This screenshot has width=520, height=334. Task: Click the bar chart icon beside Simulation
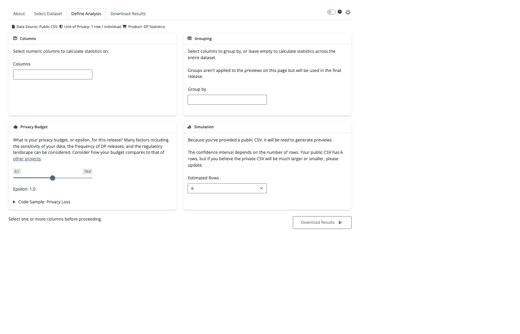pyautogui.click(x=189, y=127)
